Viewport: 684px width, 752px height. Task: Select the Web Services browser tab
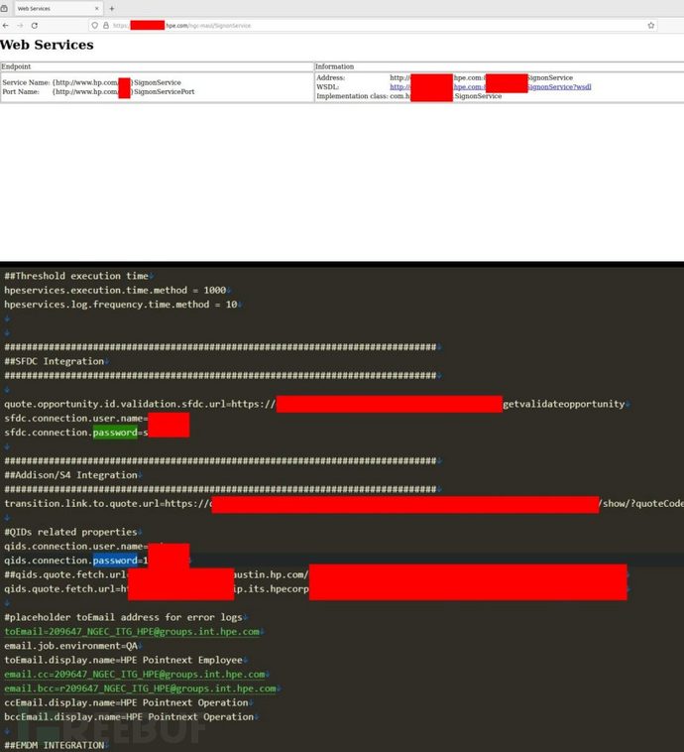click(x=57, y=8)
